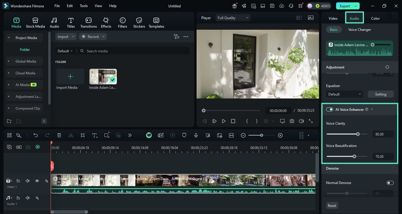
Task: Toggle the Adjustment keyframe diamond
Action: (387, 67)
